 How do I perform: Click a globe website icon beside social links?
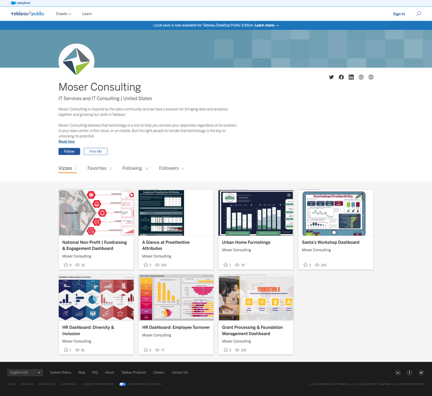[361, 77]
